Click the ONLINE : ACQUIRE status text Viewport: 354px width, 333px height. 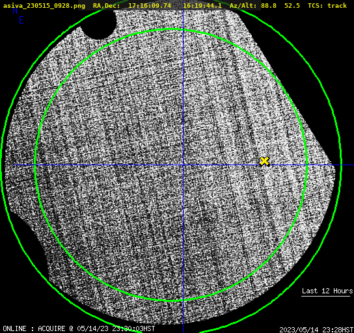pyautogui.click(x=34, y=328)
